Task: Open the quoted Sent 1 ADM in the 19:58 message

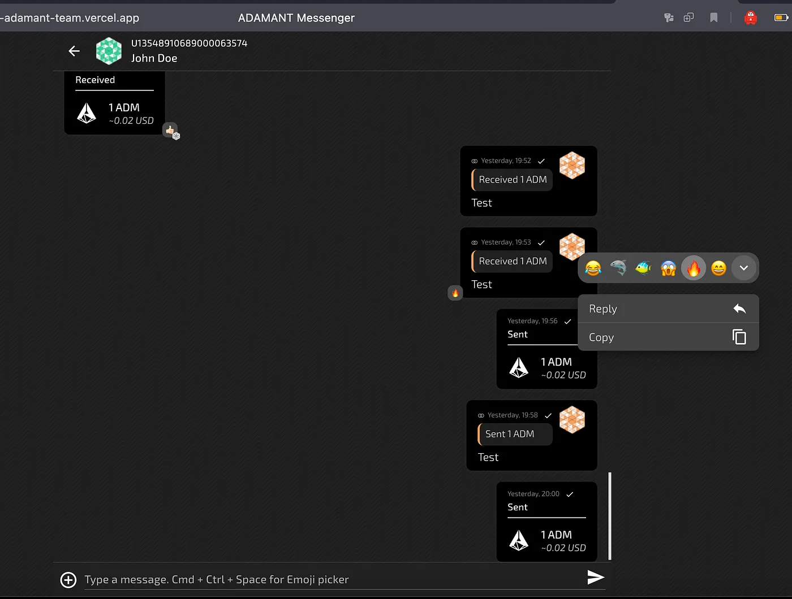Action: coord(515,434)
